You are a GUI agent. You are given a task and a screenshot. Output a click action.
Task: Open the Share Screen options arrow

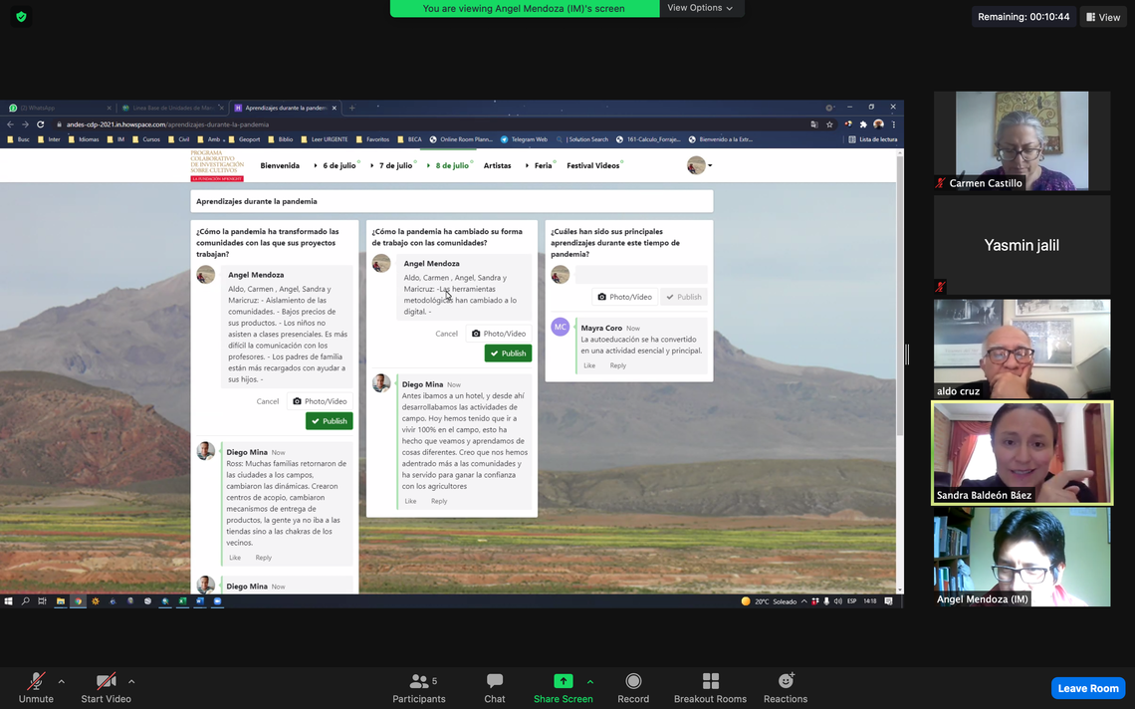(x=590, y=682)
